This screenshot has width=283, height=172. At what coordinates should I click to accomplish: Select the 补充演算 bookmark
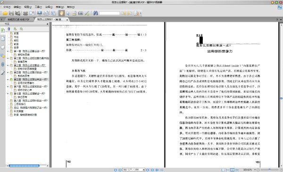coord(18,111)
